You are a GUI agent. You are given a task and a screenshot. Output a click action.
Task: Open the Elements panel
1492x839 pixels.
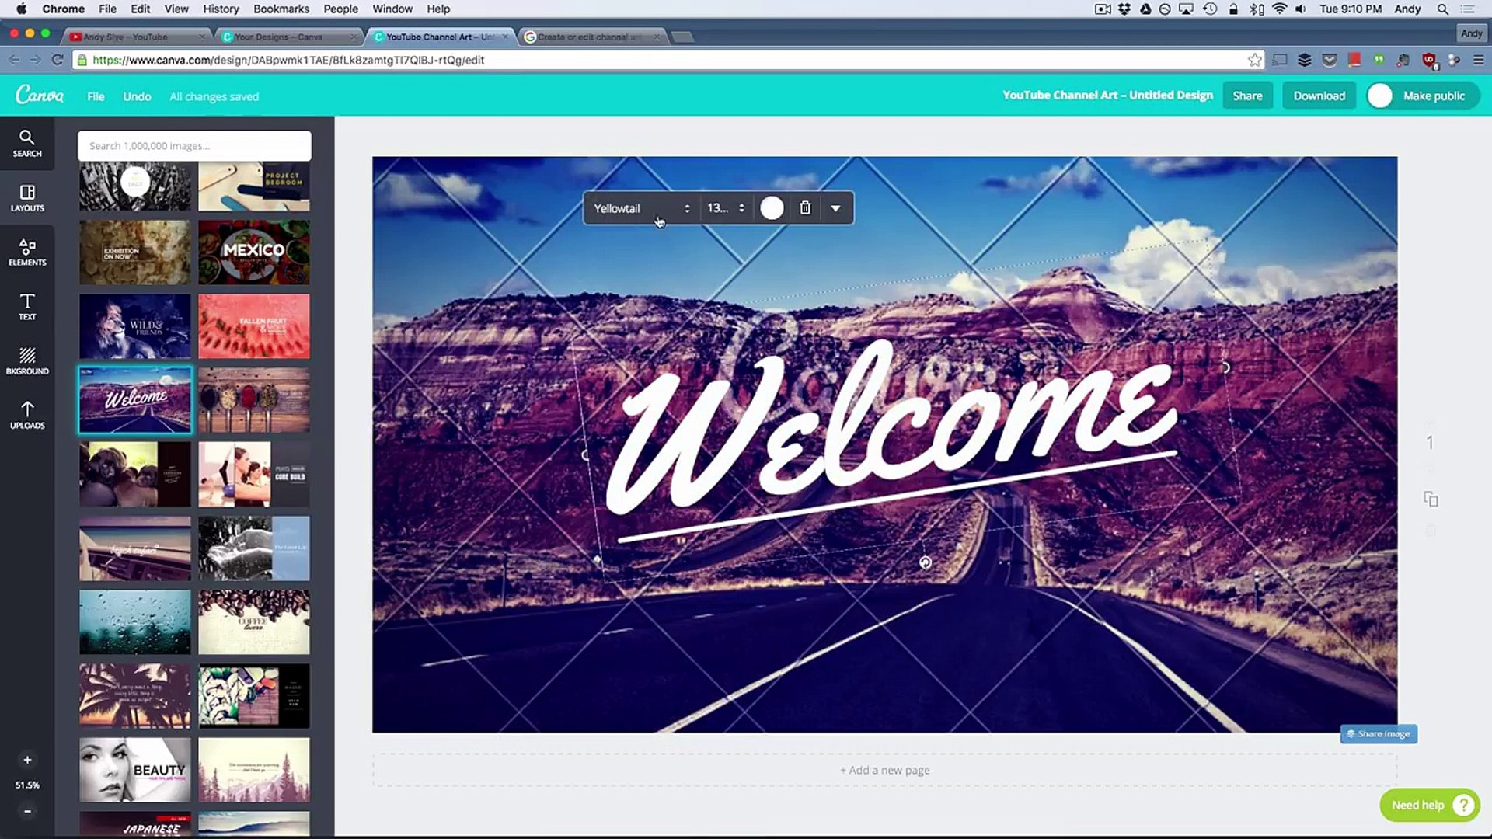(26, 252)
